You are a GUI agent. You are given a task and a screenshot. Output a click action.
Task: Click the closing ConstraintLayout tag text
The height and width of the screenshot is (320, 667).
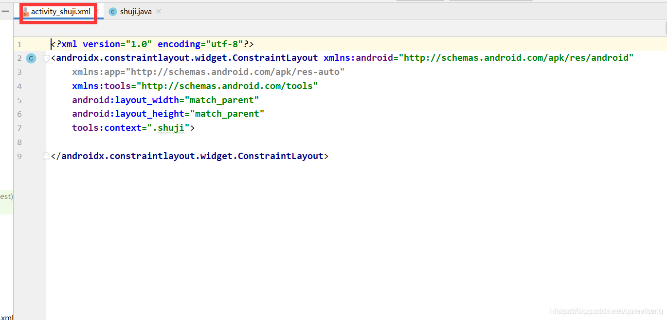coord(190,156)
